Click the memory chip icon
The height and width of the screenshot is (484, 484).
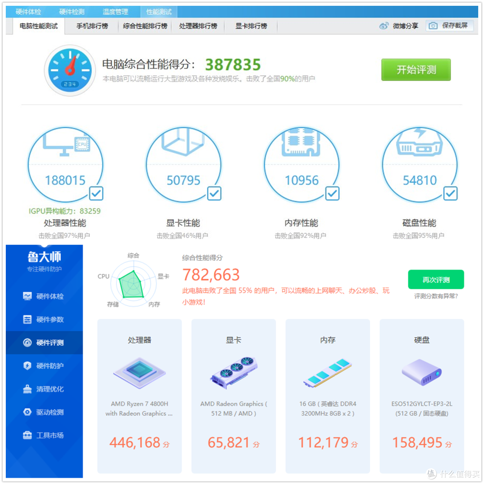[x=301, y=142]
